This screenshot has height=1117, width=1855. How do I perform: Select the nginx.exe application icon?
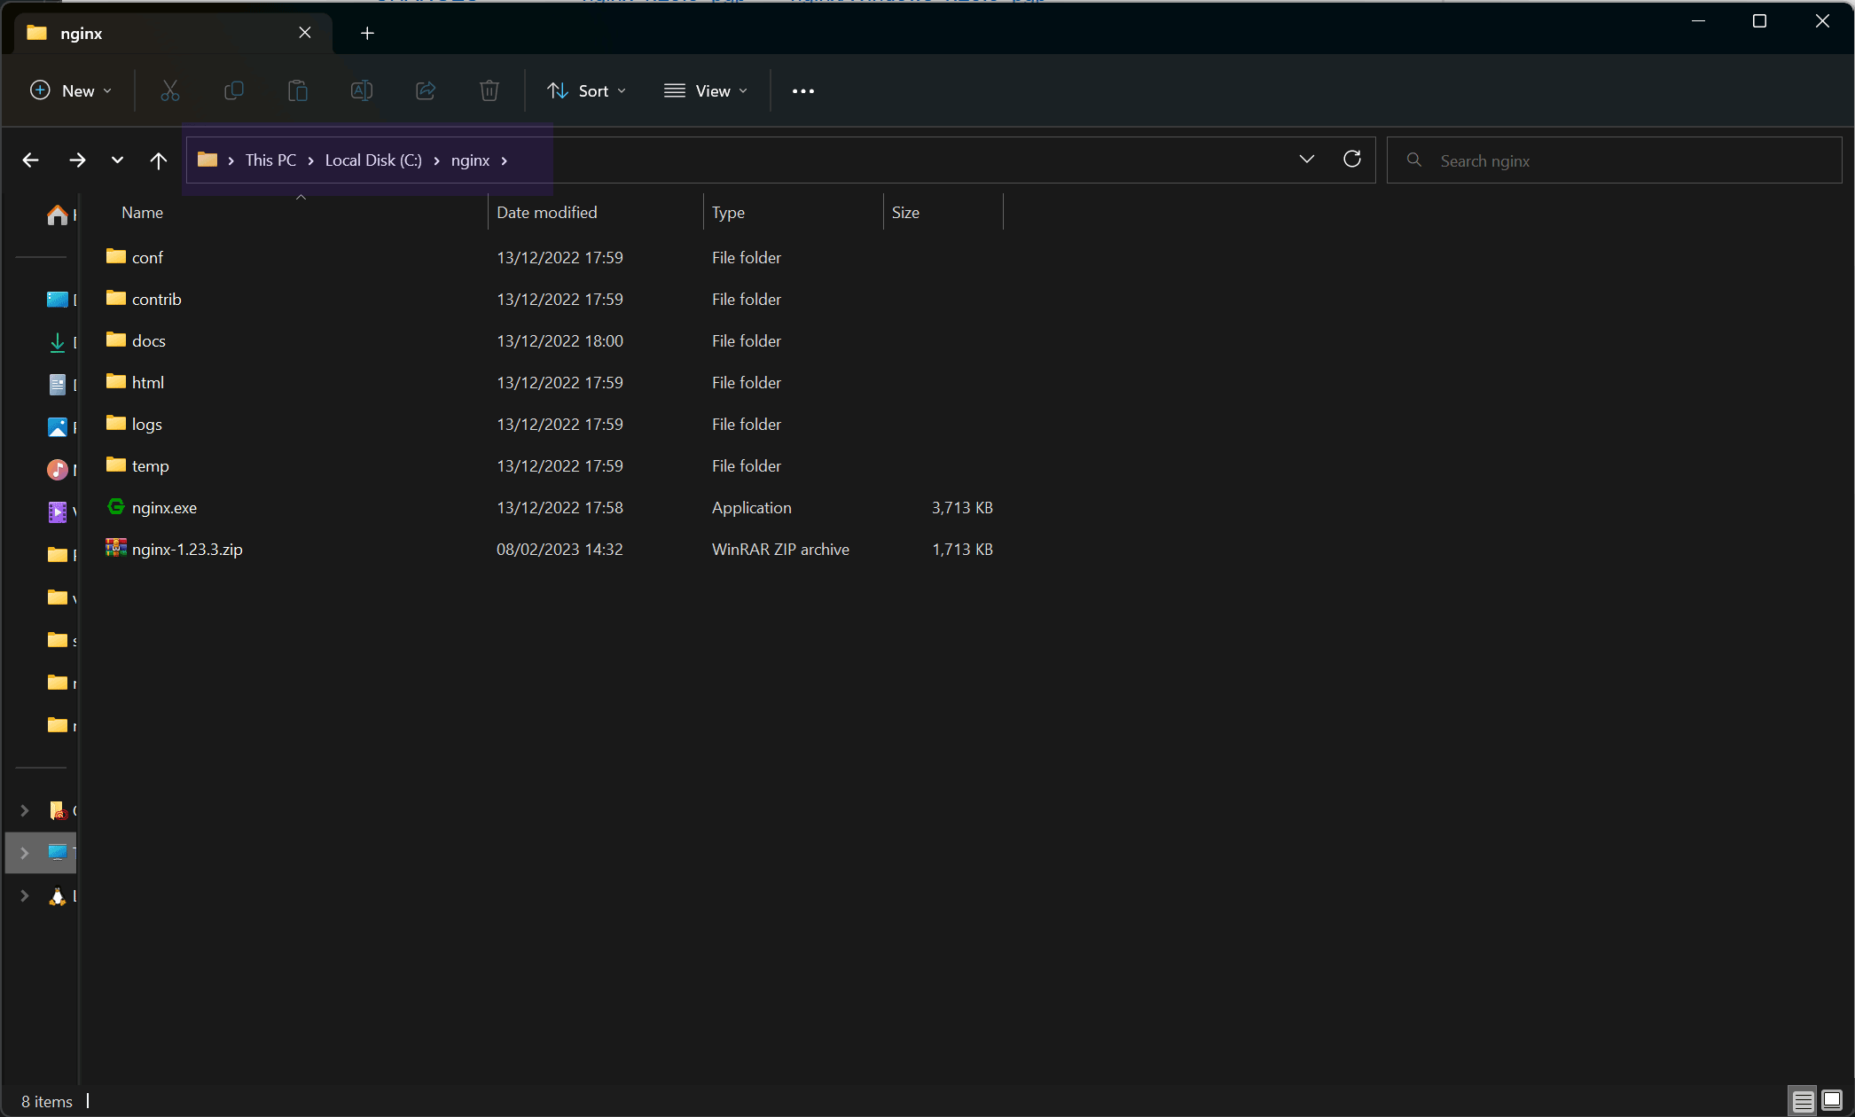coord(115,506)
